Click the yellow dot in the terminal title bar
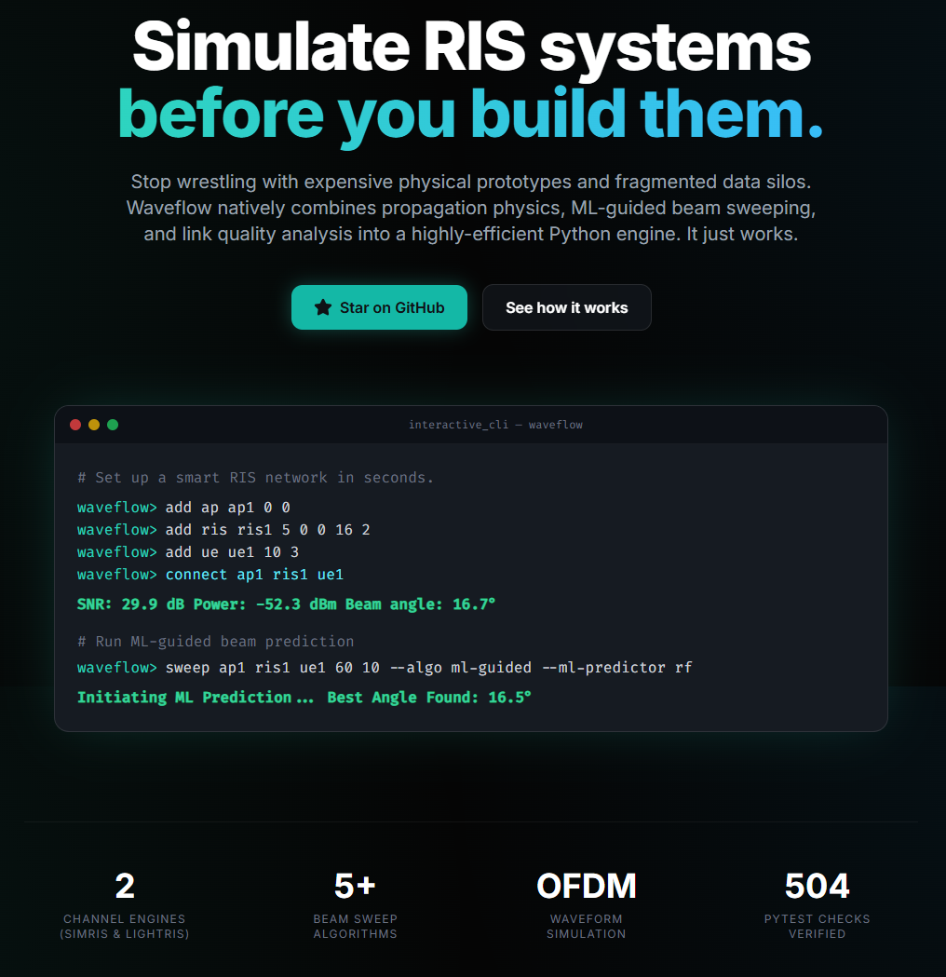Viewport: 946px width, 977px height. coord(94,425)
